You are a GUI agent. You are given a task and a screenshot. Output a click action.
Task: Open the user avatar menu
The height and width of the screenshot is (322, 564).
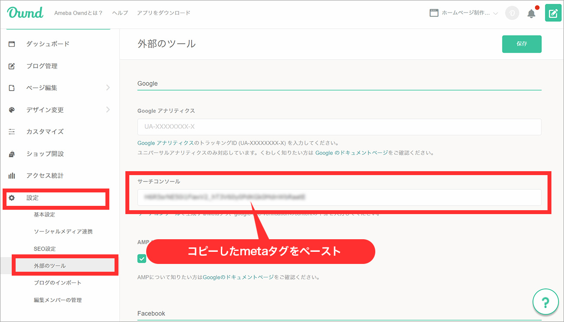(x=512, y=13)
